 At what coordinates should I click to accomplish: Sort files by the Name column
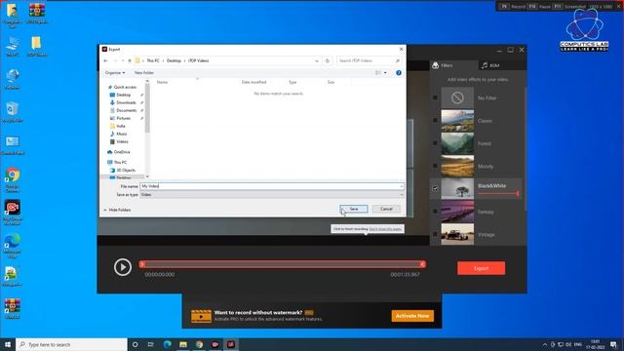tap(162, 82)
